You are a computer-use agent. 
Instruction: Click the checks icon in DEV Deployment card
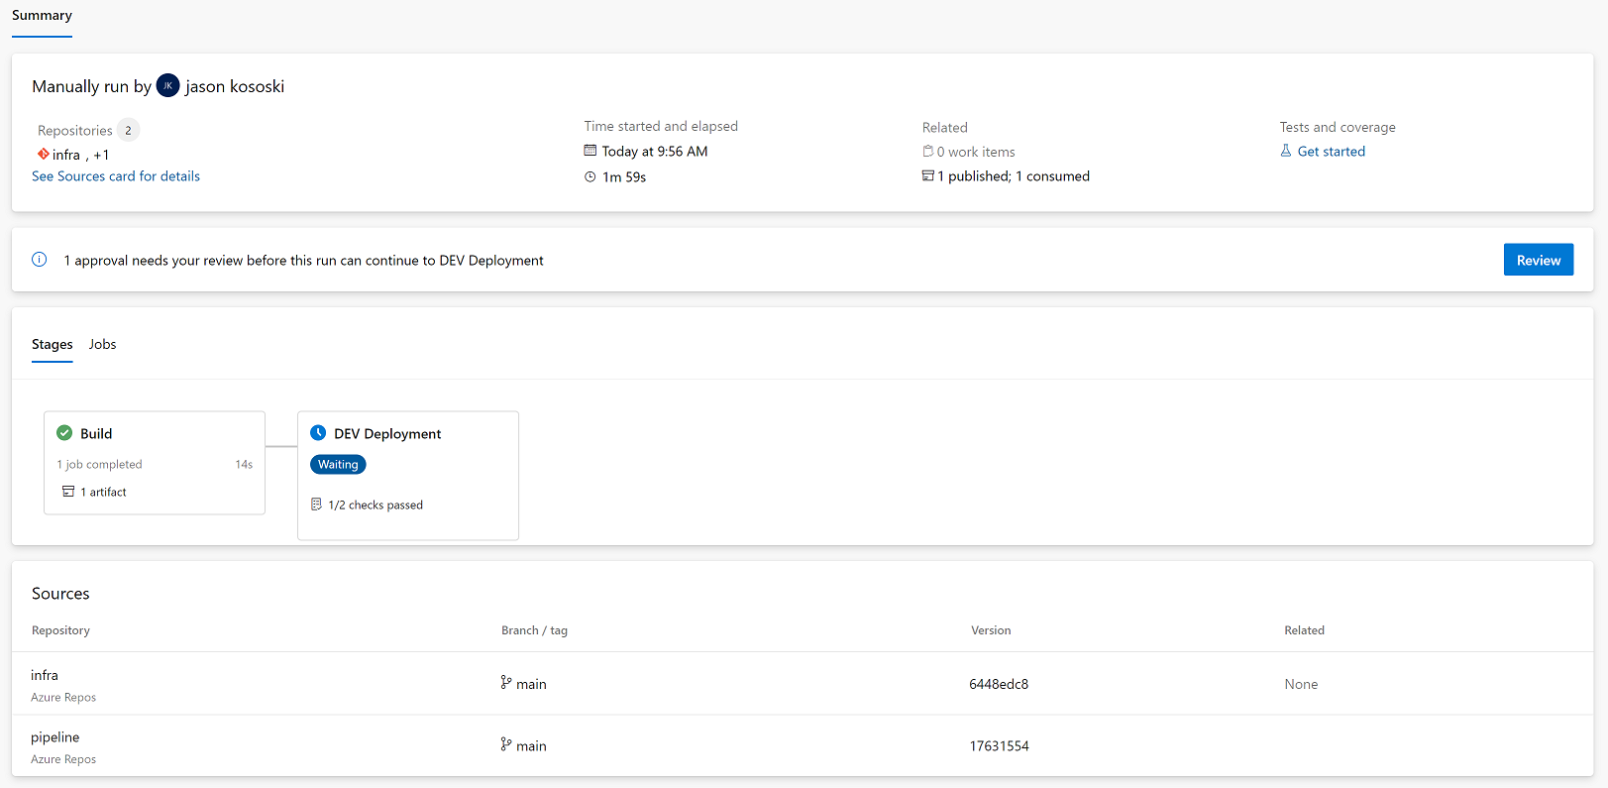tap(316, 505)
